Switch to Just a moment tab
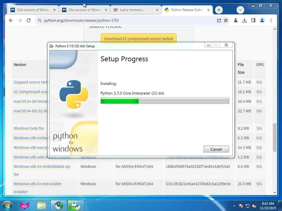282x211 pixels. 136,10
